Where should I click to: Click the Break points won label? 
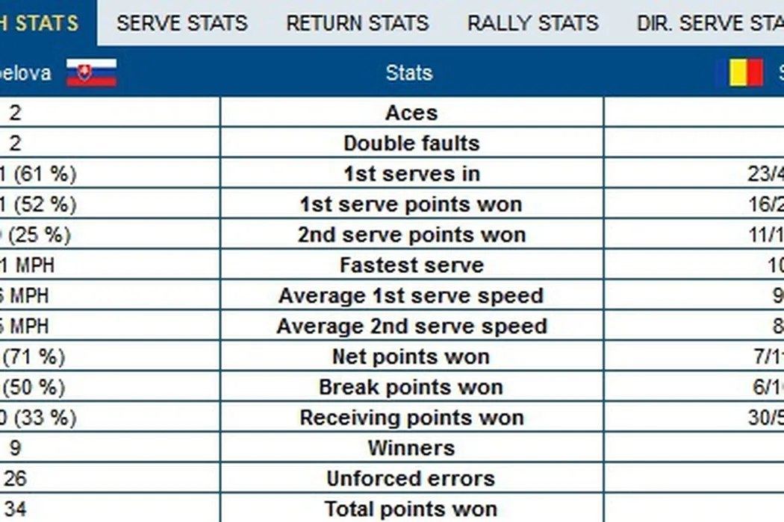pos(411,388)
